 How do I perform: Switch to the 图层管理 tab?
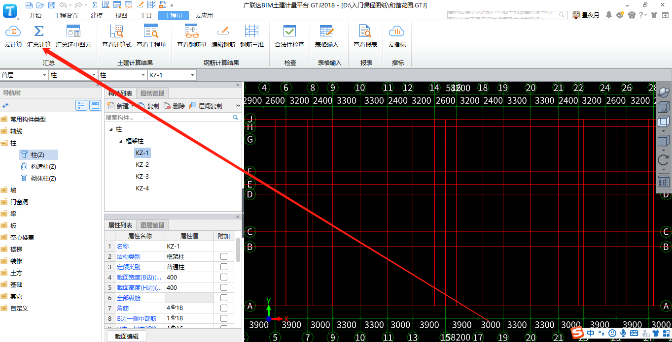(152, 225)
